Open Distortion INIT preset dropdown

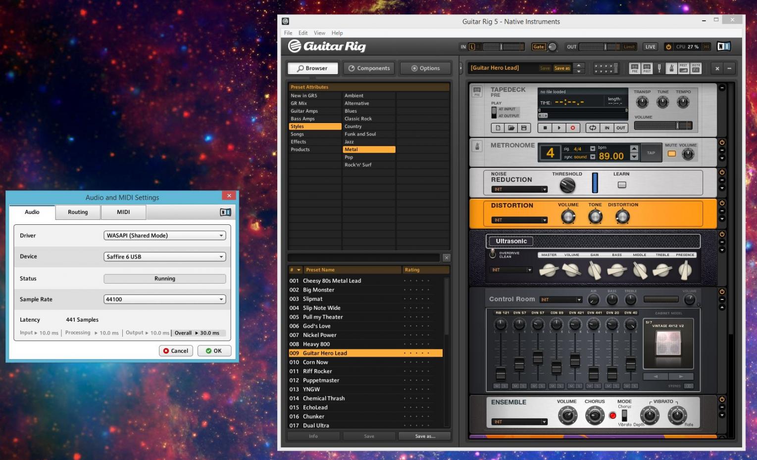click(x=519, y=220)
